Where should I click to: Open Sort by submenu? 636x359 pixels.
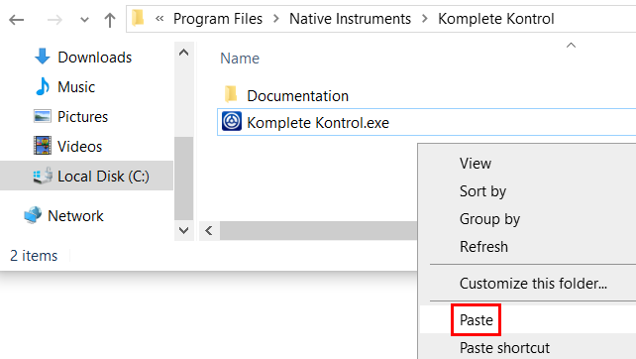tap(482, 191)
